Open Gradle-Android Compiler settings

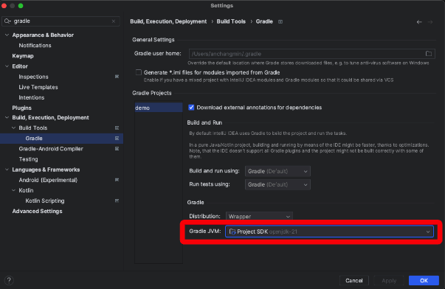pos(51,149)
